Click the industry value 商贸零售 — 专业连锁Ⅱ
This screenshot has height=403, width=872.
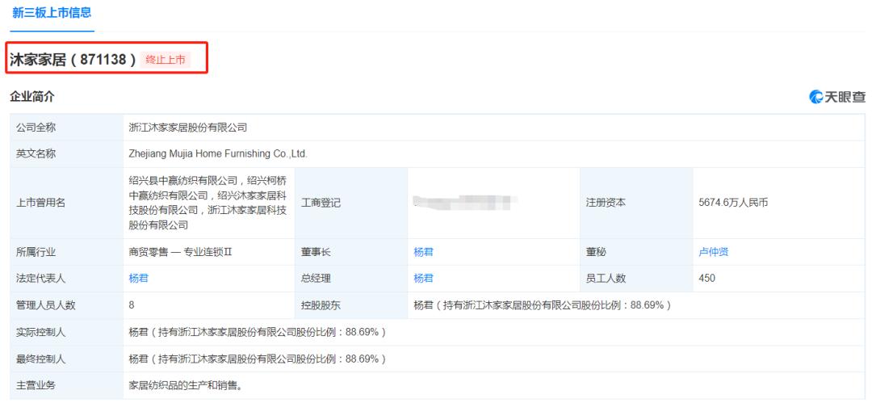click(x=180, y=252)
